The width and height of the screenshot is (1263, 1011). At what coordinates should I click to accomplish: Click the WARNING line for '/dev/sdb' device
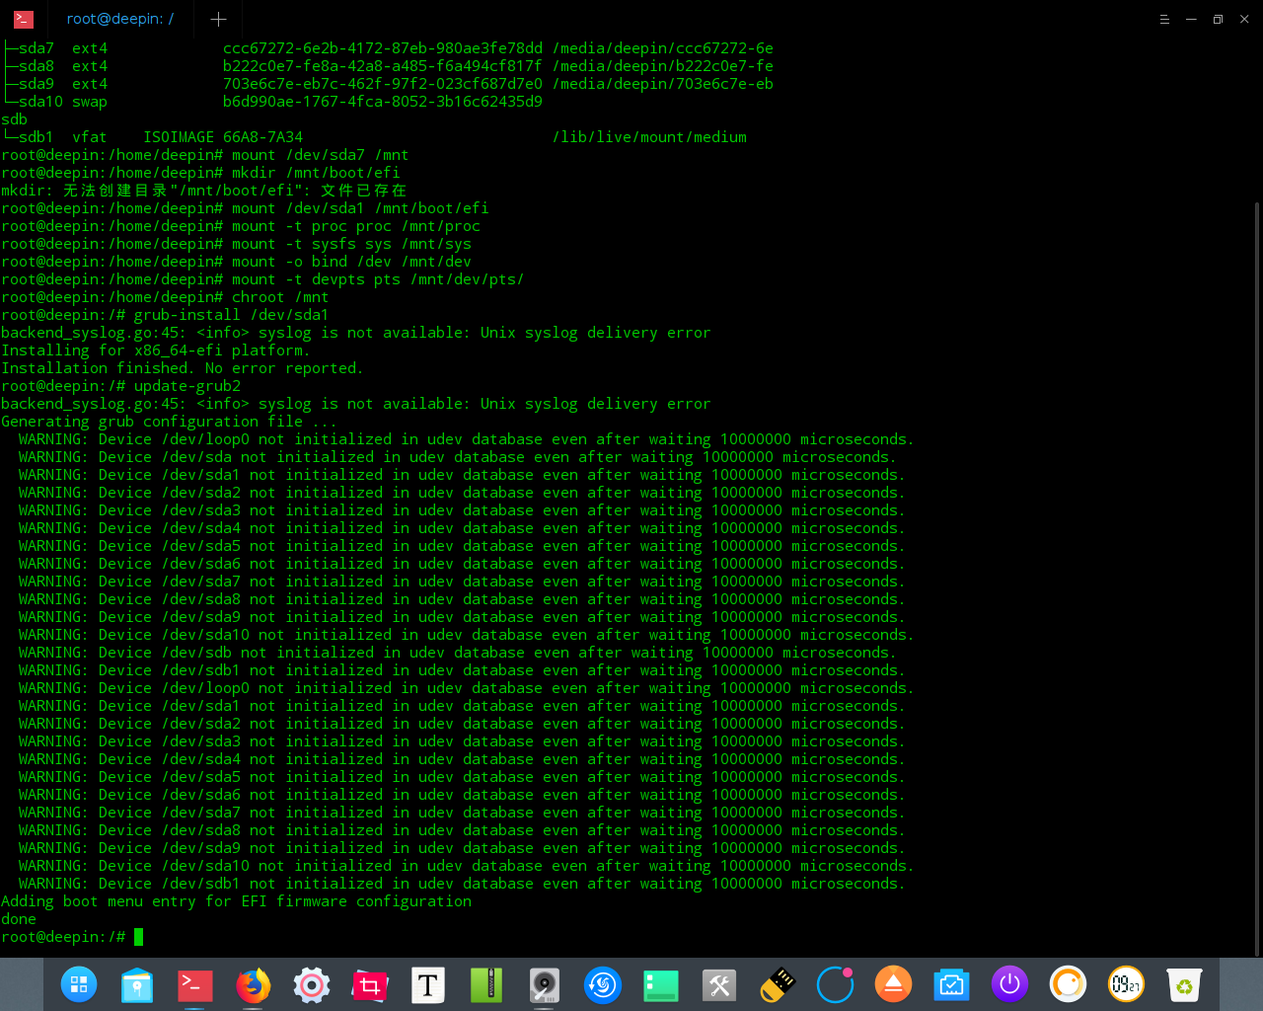click(x=458, y=653)
